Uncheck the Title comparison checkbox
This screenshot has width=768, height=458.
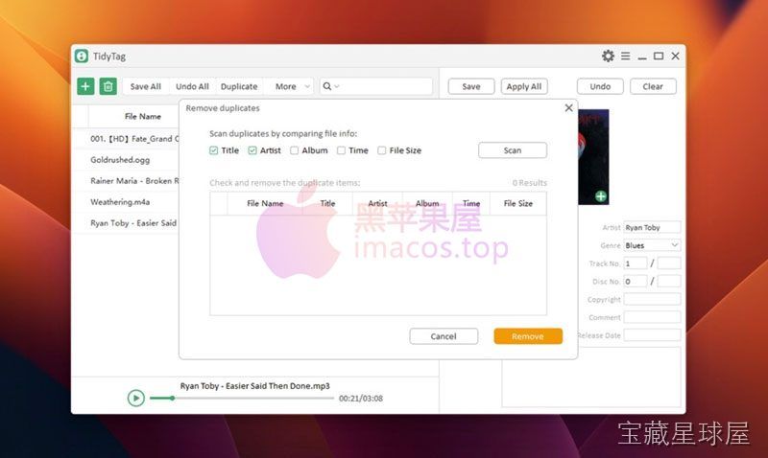(x=213, y=150)
